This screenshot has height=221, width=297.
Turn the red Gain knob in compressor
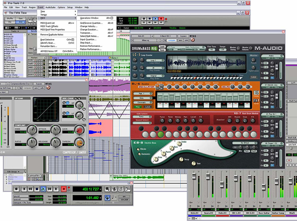(x=79, y=130)
